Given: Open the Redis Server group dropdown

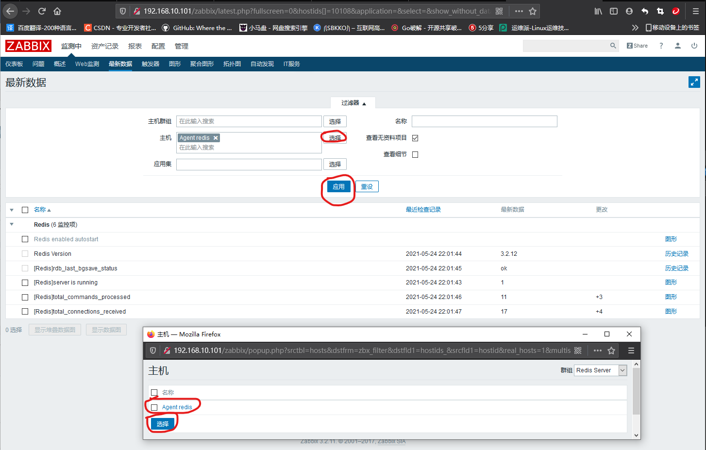Looking at the screenshot, I should pos(601,370).
